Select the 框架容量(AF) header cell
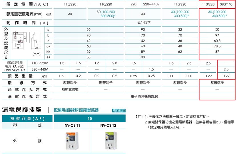Image resolution: width=237 pixels, height=154 pixels. 27,119
